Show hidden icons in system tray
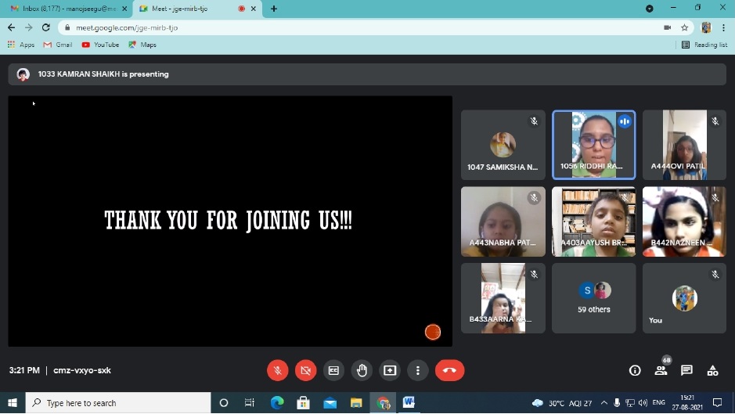The height and width of the screenshot is (414, 735). [603, 403]
